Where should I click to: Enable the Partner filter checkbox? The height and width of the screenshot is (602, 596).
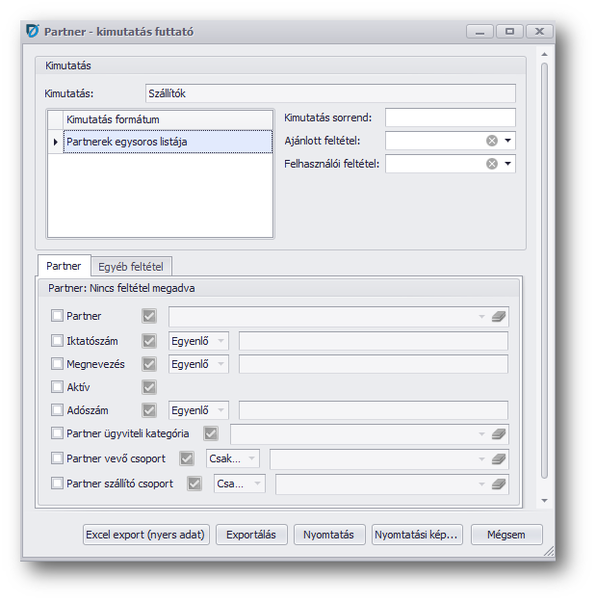coord(57,316)
